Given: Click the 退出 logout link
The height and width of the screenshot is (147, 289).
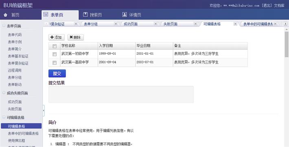Looking at the screenshot, I should point(267,5).
